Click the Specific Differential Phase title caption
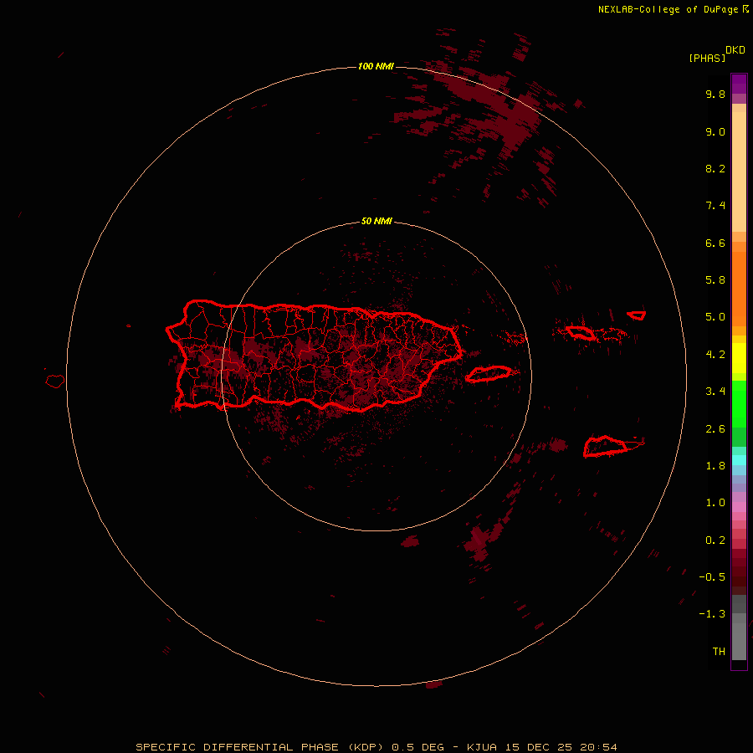 coord(376,747)
